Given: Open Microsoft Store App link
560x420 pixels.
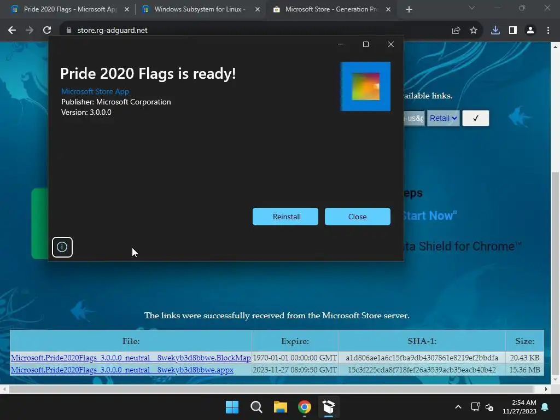Looking at the screenshot, I should coord(95,91).
